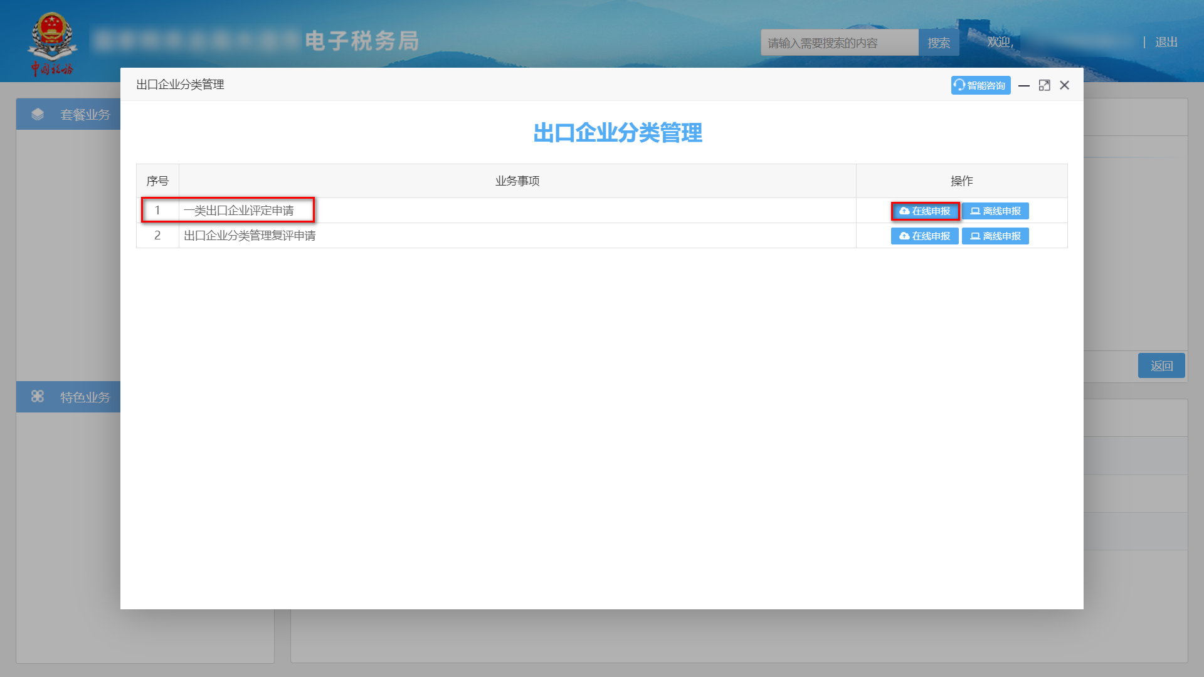Viewport: 1204px width, 677px height.
Task: Select the 套餐业务 layers icon in sidebar
Action: coord(38,114)
